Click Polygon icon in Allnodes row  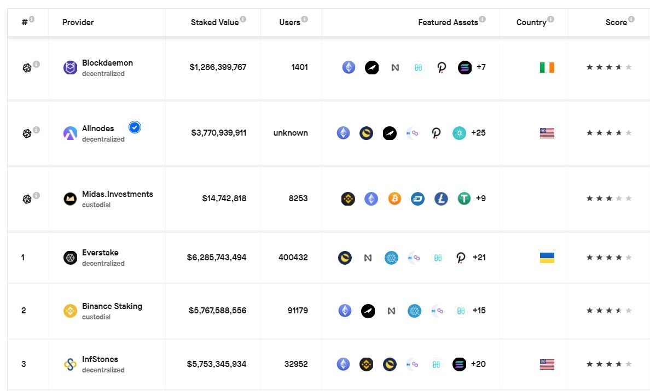[x=413, y=133]
